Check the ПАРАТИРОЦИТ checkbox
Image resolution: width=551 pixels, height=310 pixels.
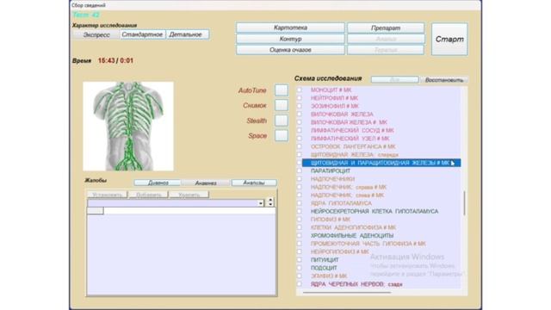pos(300,170)
